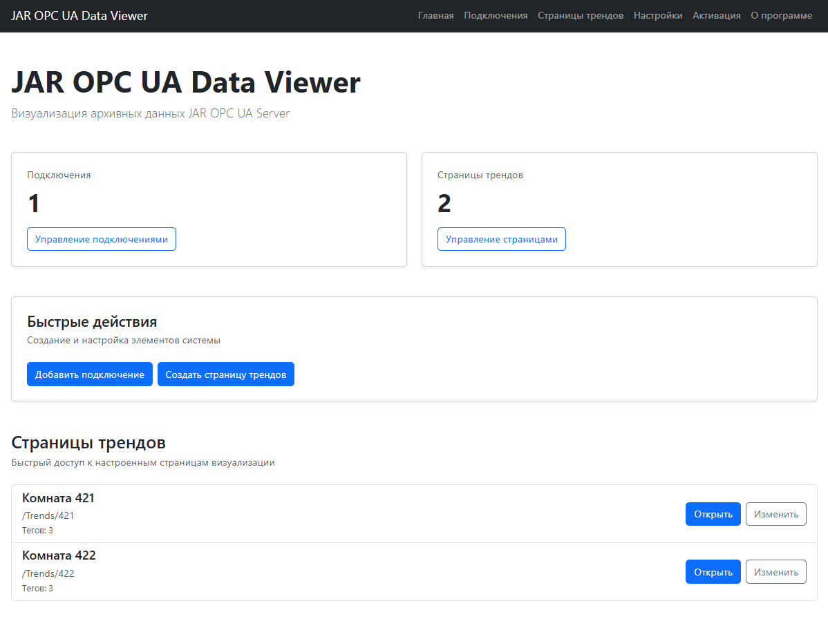The height and width of the screenshot is (628, 828).
Task: Click Создать страницу трендов button
Action: click(x=226, y=374)
